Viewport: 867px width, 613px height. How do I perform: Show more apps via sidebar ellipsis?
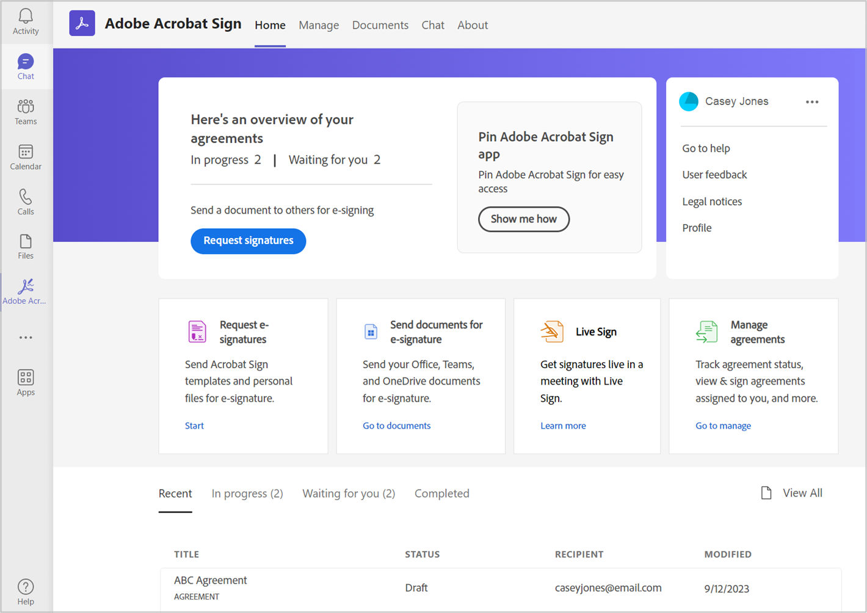point(26,338)
